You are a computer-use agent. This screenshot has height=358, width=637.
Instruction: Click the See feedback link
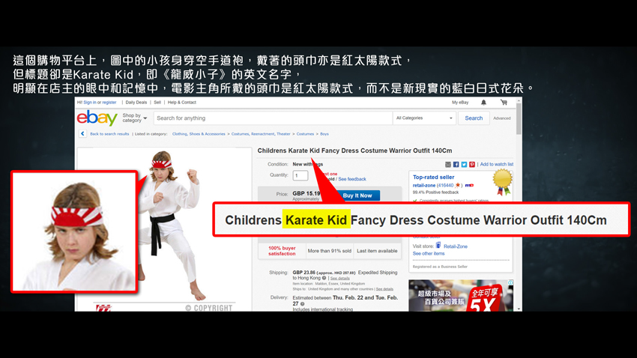click(x=352, y=179)
